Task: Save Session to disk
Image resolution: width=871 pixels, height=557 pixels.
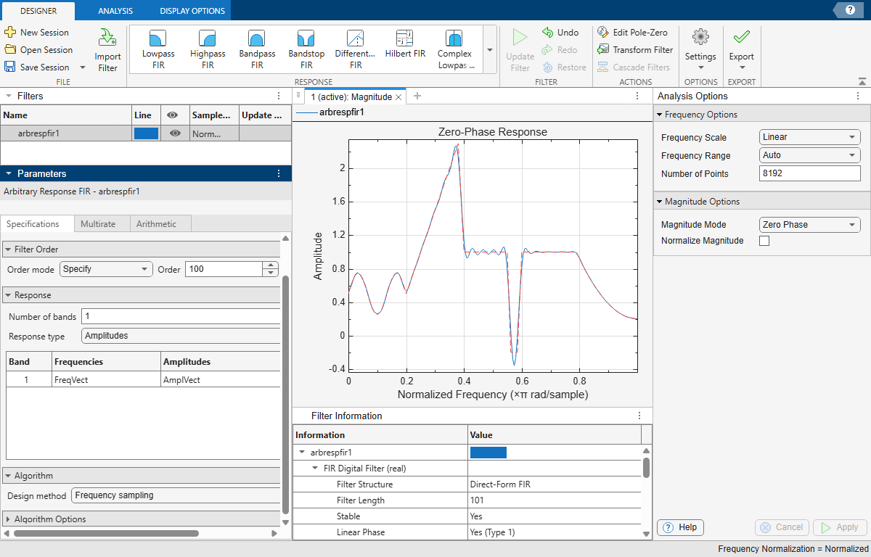Action: [x=37, y=67]
